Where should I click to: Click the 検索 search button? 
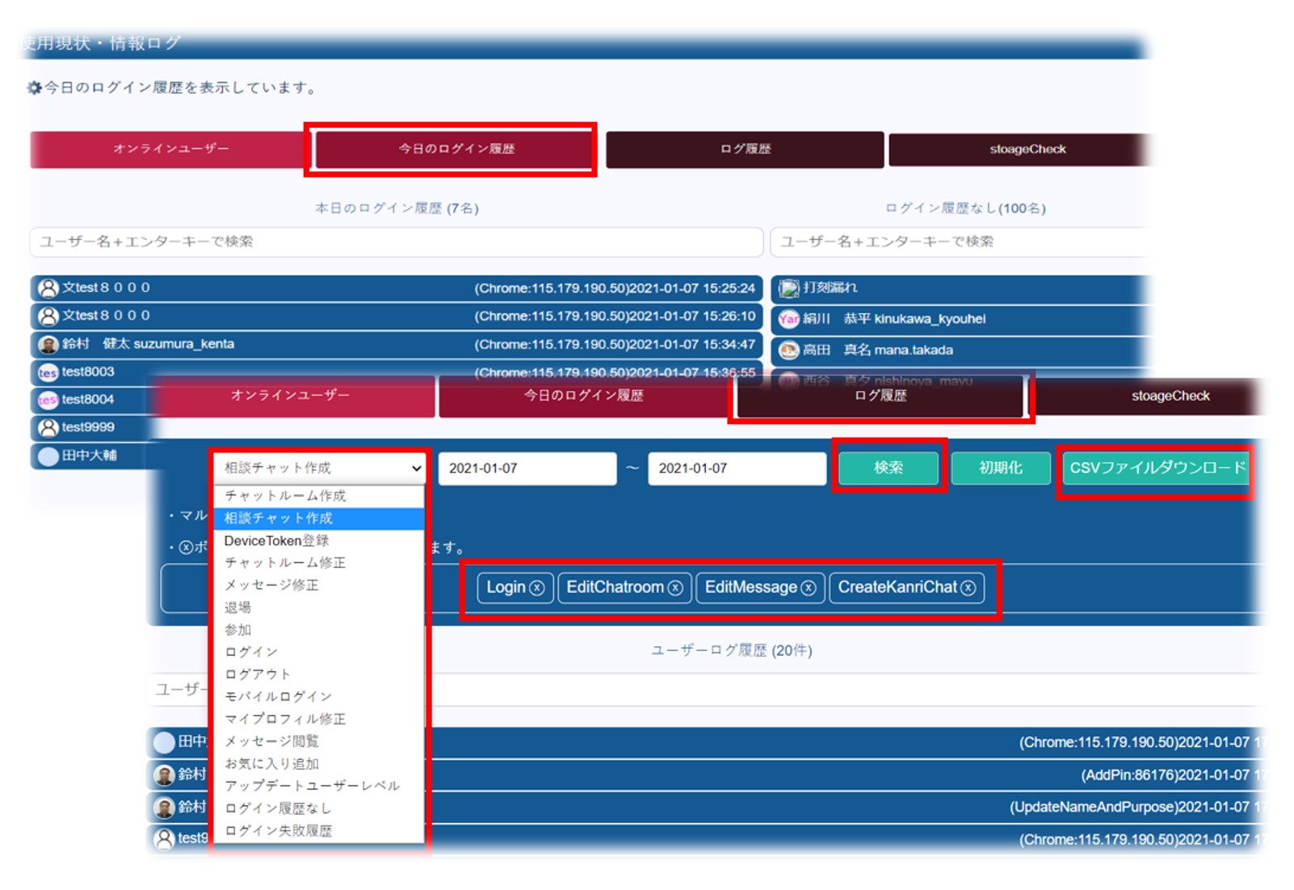(888, 468)
